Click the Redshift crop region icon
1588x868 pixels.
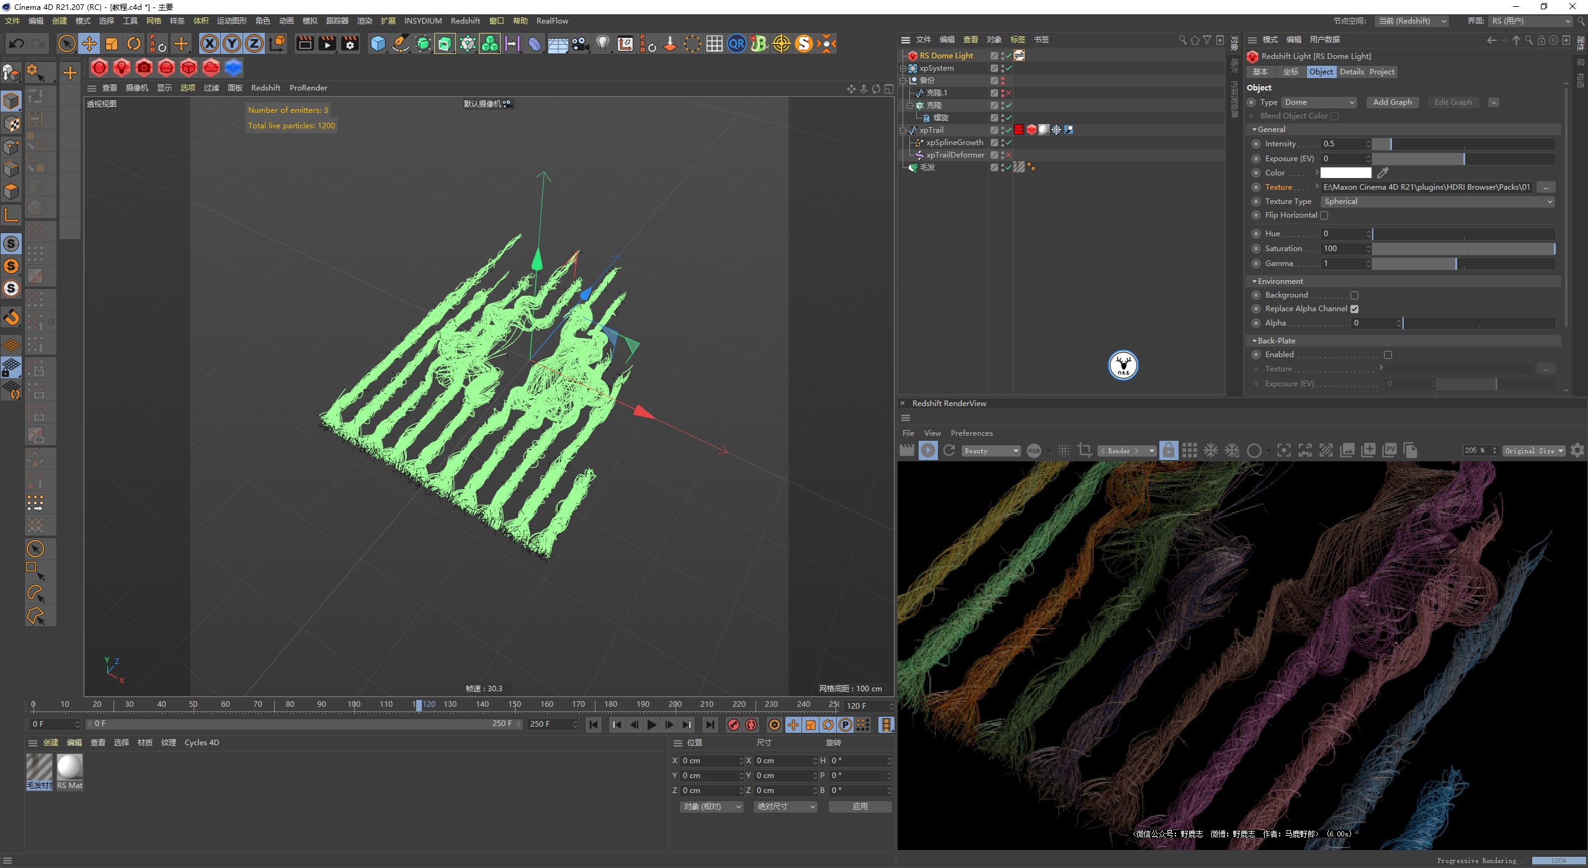[1084, 451]
